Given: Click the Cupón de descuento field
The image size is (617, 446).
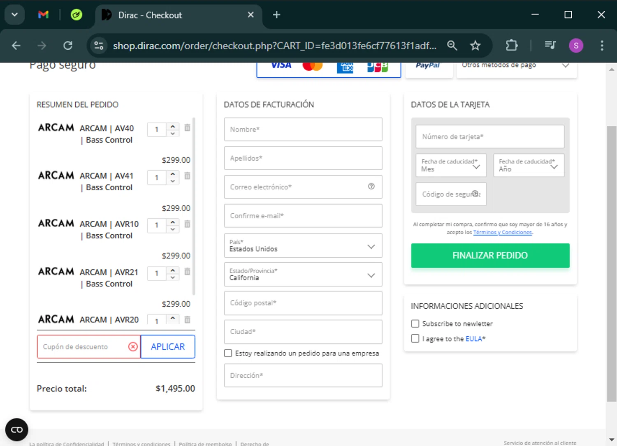Looking at the screenshot, I should [88, 347].
